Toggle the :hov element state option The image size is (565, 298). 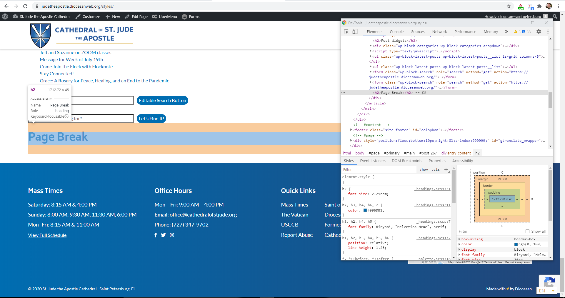[424, 169]
